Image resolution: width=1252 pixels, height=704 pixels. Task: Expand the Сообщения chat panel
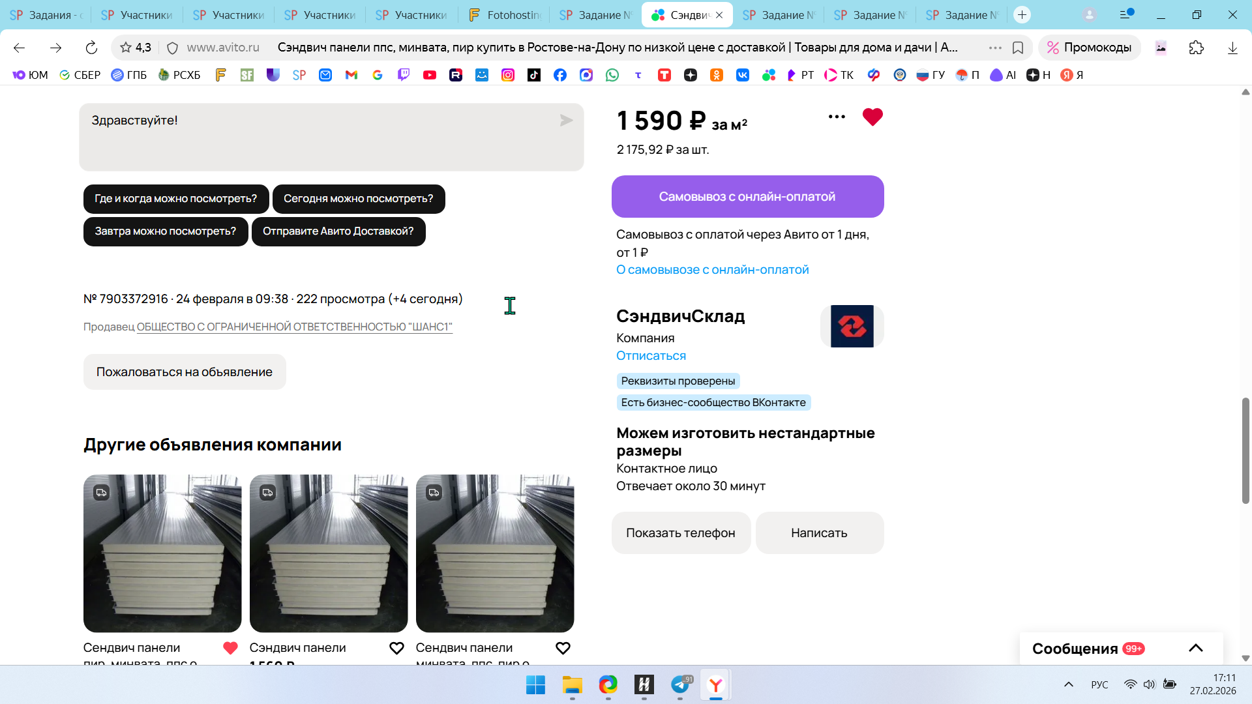(1195, 648)
